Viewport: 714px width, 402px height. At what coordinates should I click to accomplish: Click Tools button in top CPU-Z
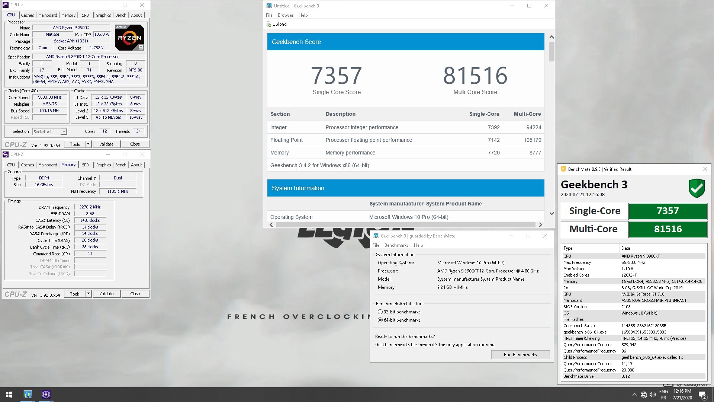[75, 144]
